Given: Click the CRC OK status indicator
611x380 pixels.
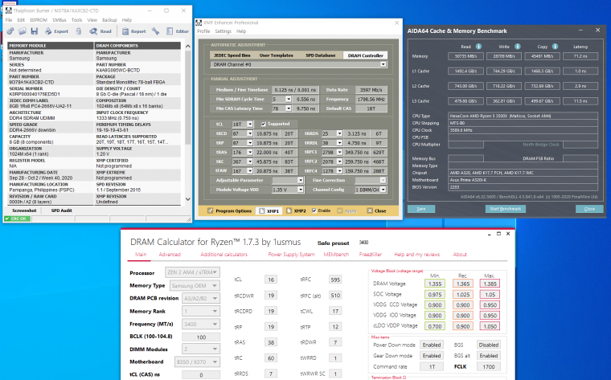Looking at the screenshot, I should 17,219.
